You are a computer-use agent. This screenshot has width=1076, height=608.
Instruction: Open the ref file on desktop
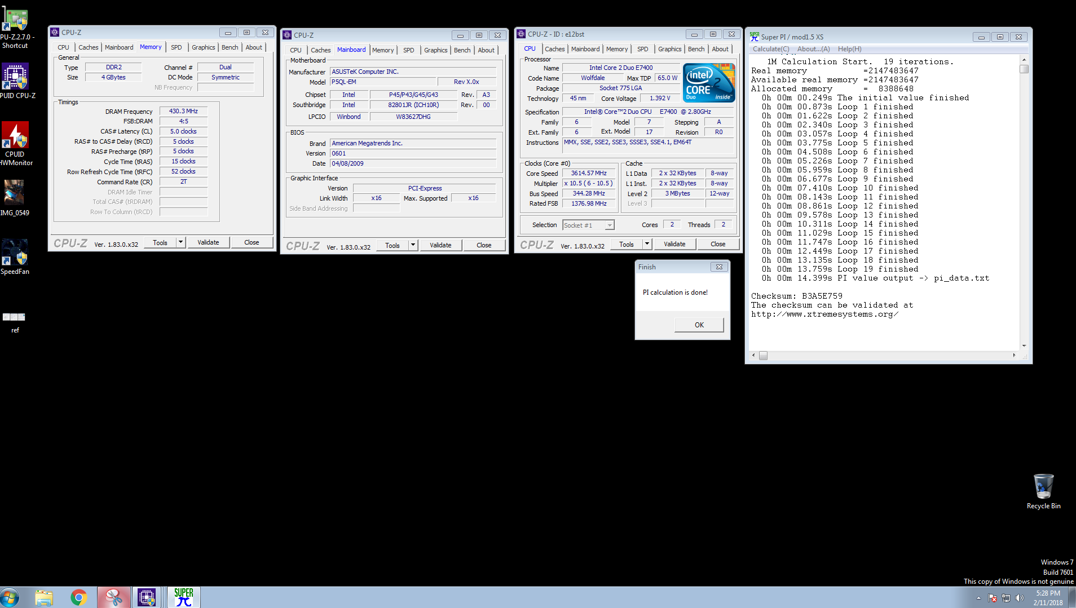14,322
